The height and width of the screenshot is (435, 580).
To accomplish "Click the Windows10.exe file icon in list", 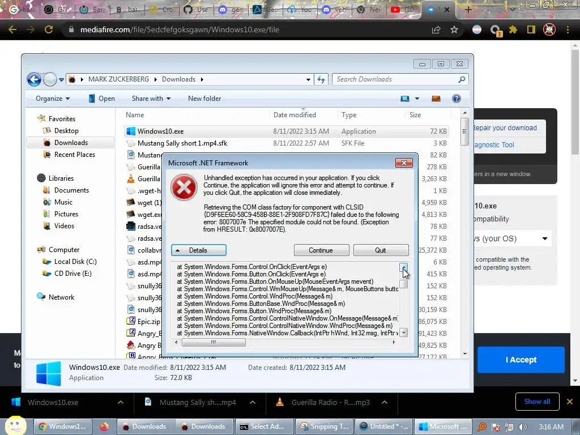I will click(x=131, y=131).
